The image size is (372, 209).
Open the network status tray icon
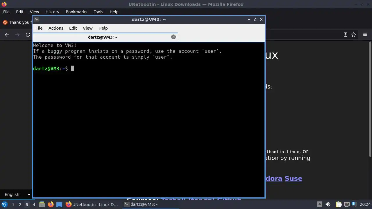click(346, 204)
